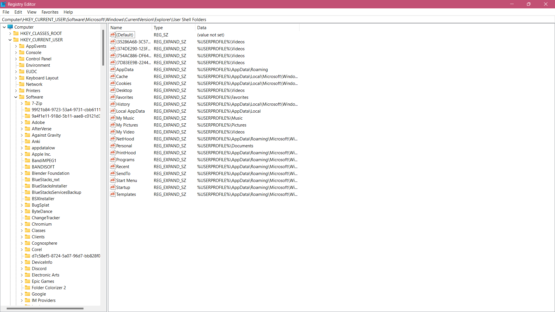The image size is (555, 312).
Task: Click the Chromium key folder icon
Action: (27, 224)
